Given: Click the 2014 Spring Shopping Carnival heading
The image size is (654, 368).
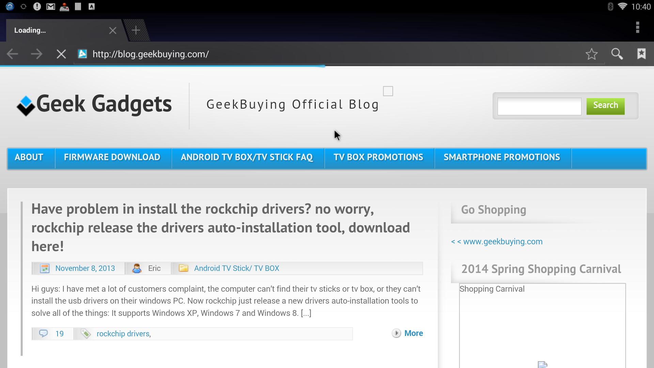Looking at the screenshot, I should click(541, 269).
